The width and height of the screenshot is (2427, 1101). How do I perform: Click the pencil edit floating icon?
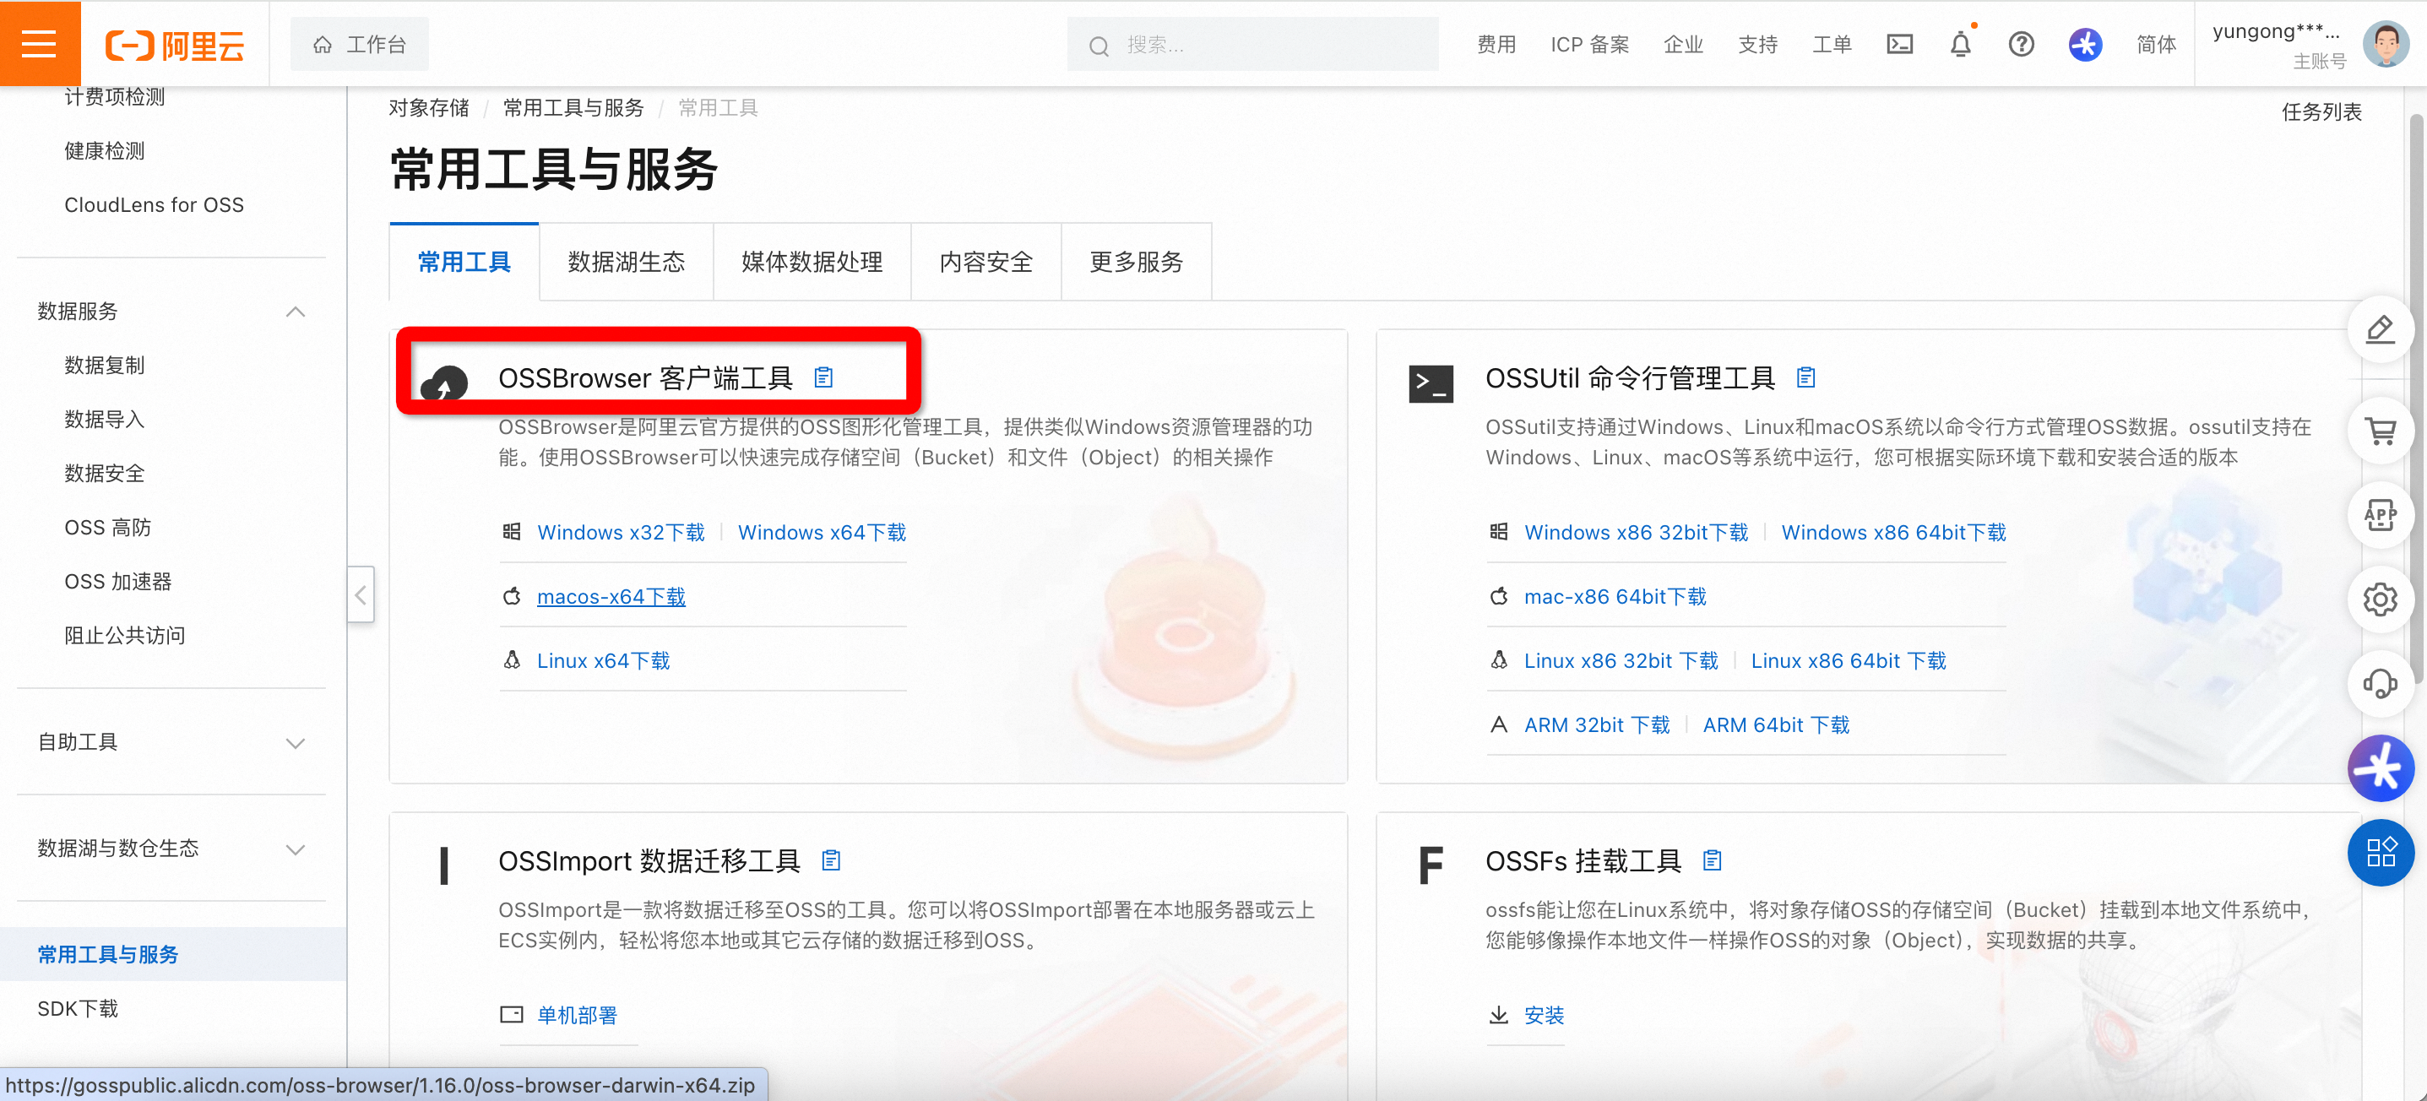click(x=2380, y=329)
